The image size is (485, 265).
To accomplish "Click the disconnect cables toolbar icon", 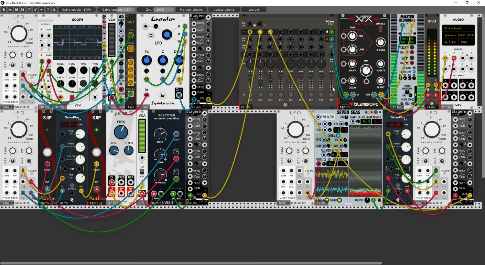I will tap(35, 10).
